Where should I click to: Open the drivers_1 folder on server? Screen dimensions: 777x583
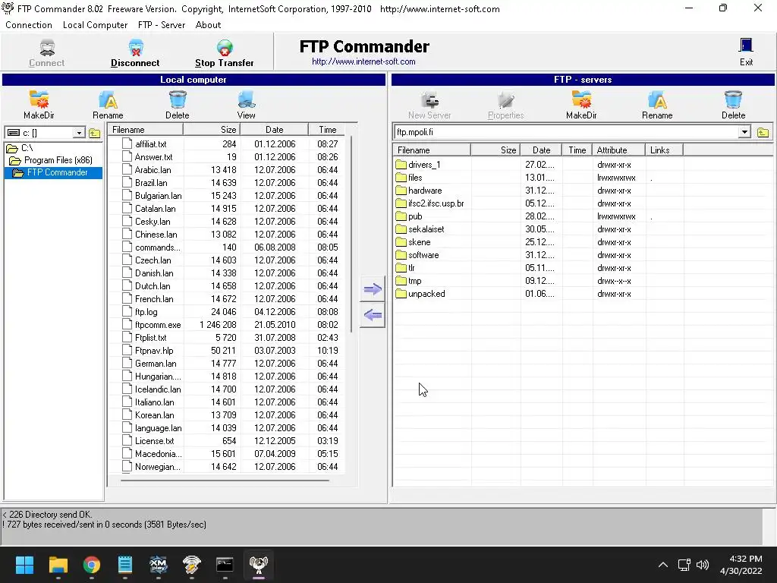[x=419, y=165]
